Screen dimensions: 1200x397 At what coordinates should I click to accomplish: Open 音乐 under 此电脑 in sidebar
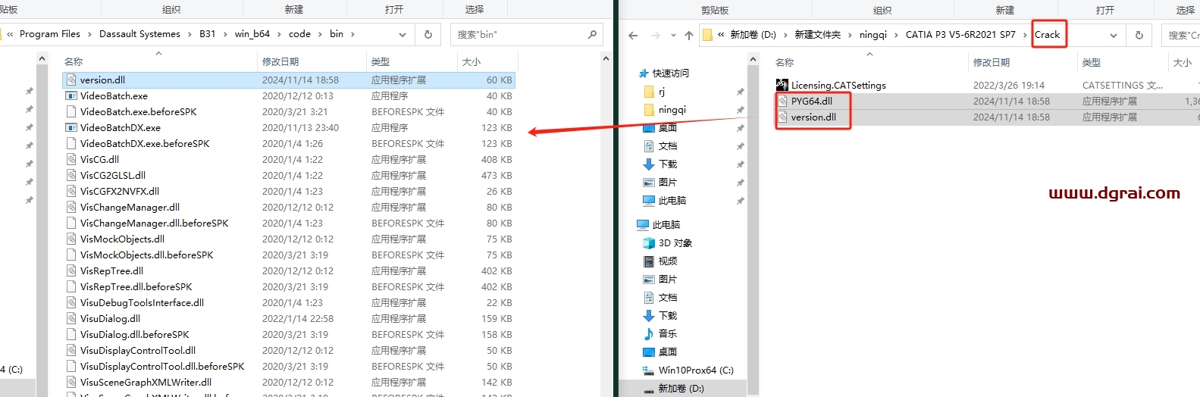click(668, 334)
